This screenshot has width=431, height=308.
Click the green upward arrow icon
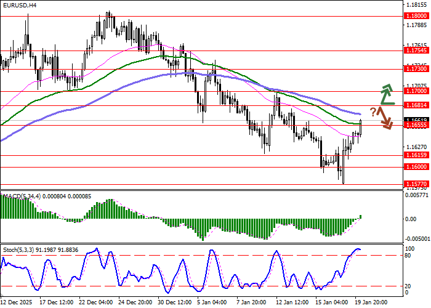point(386,94)
